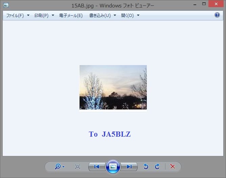Delete the image with red X
Image resolution: width=226 pixels, height=178 pixels.
point(173,166)
